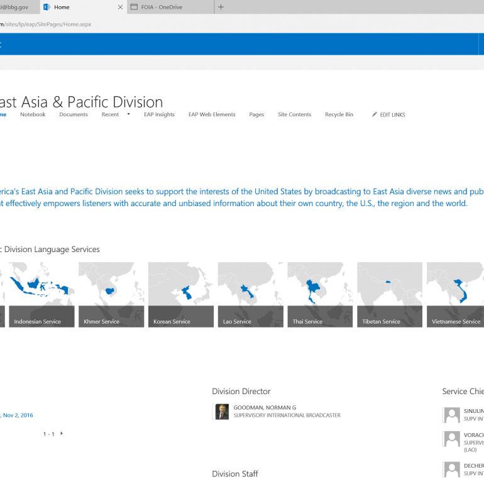Click the EDIT LINKS pencil icon
This screenshot has width=484, height=484.
pyautogui.click(x=374, y=114)
